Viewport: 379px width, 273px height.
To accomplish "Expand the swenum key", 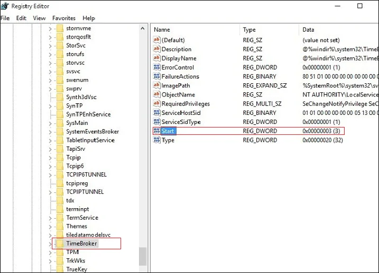I will [x=50, y=80].
